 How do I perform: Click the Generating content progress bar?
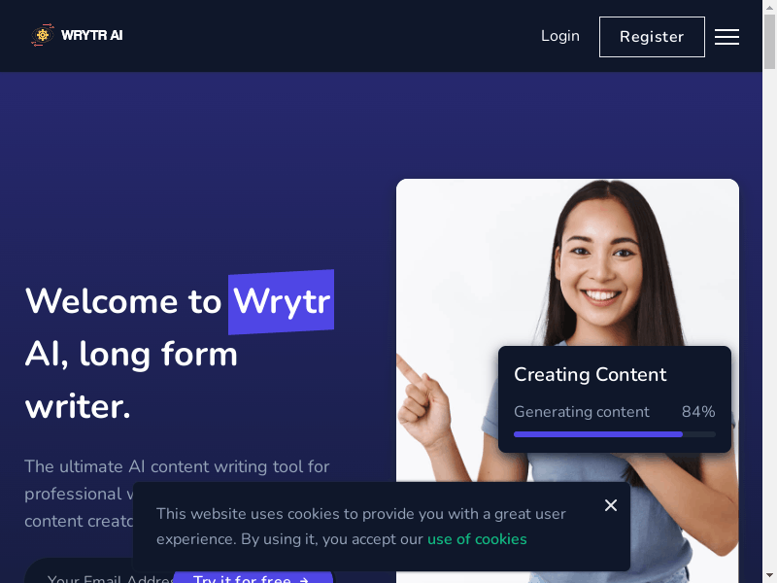click(615, 434)
